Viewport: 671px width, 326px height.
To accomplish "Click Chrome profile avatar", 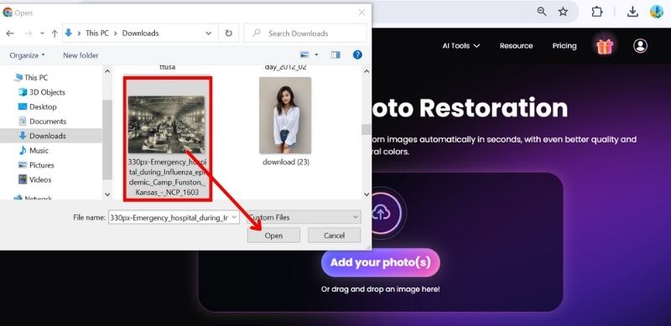I will (x=657, y=12).
